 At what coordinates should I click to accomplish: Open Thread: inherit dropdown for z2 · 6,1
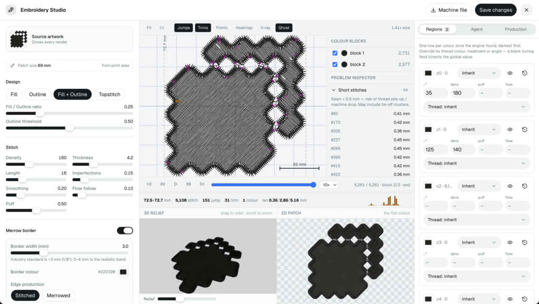pos(476,220)
